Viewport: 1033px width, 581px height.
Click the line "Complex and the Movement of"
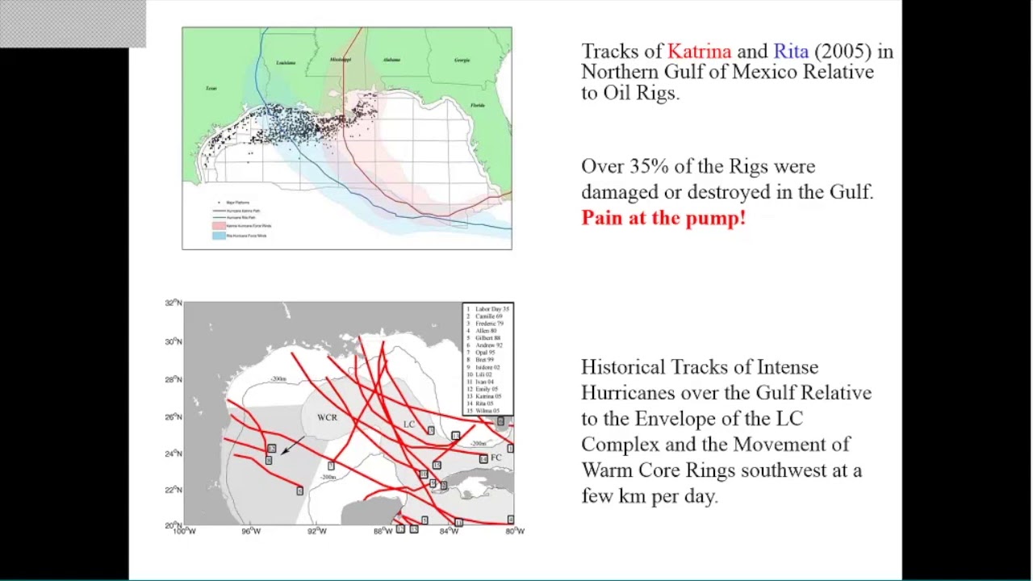716,445
